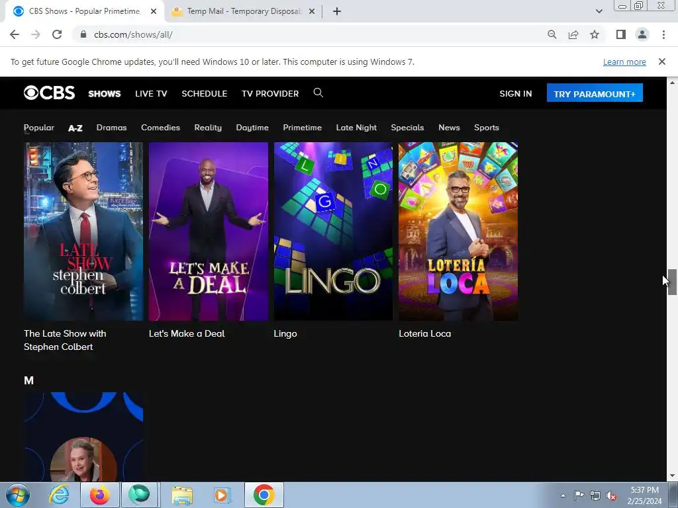Click the "The Late Show with Stephen Colbert" title
This screenshot has width=678, height=508.
click(x=65, y=340)
